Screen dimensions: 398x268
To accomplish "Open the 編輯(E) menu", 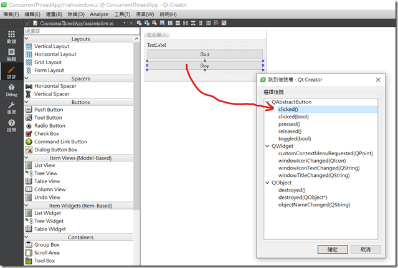I will coord(32,14).
